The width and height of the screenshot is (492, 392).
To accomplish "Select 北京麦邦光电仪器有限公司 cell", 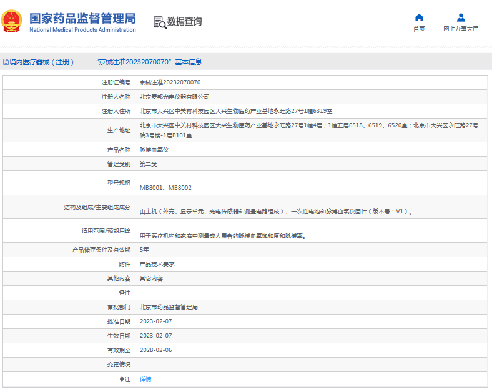I will [174, 97].
